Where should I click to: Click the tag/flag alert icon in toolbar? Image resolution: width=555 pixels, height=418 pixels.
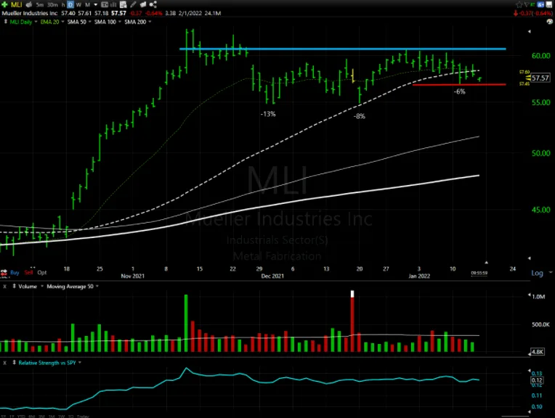click(143, 4)
